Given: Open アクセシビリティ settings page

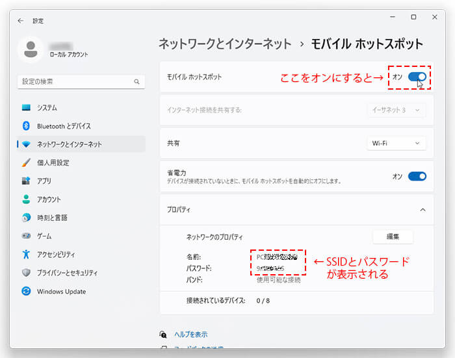Looking at the screenshot, I should point(81,254).
